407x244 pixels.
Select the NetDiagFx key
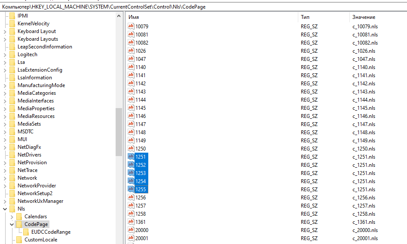pyautogui.click(x=29, y=147)
